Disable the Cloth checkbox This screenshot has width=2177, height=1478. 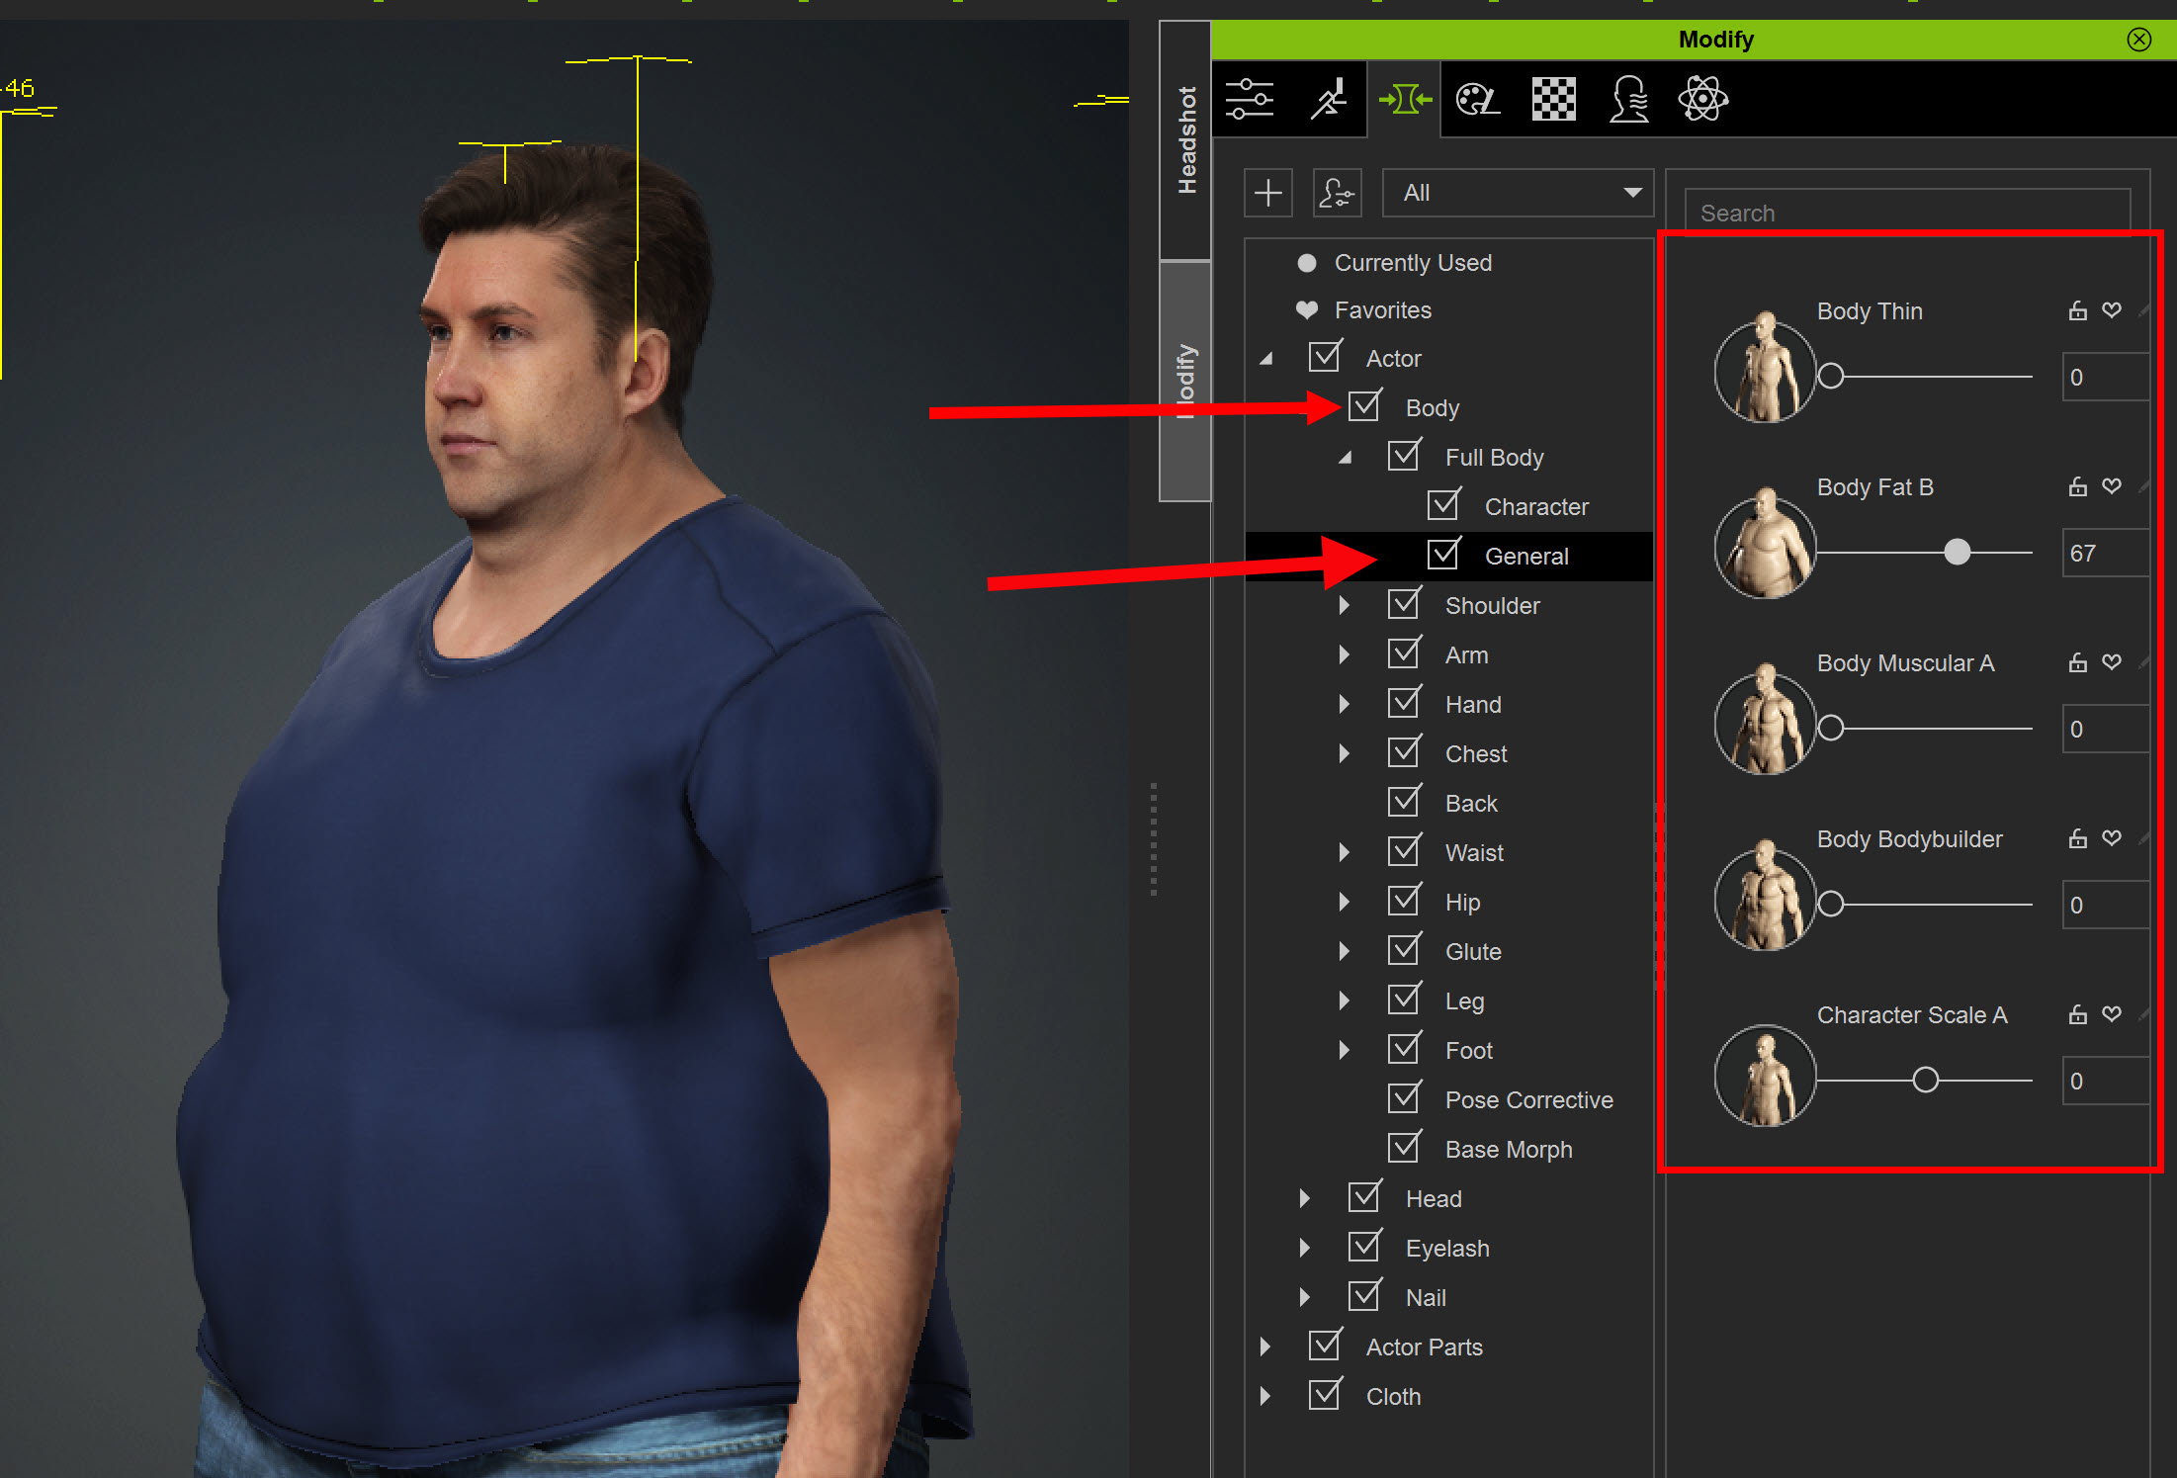1325,1395
